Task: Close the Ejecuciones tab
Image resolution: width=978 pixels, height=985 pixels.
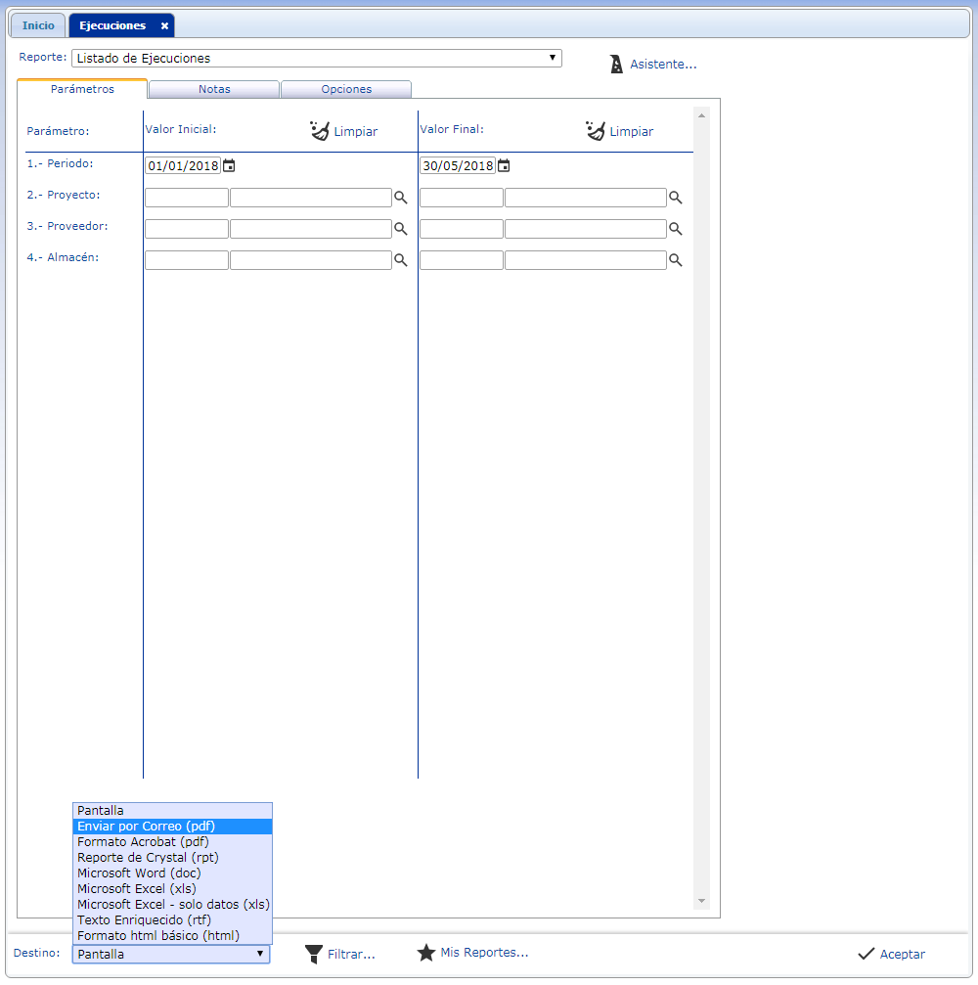Action: [x=164, y=26]
